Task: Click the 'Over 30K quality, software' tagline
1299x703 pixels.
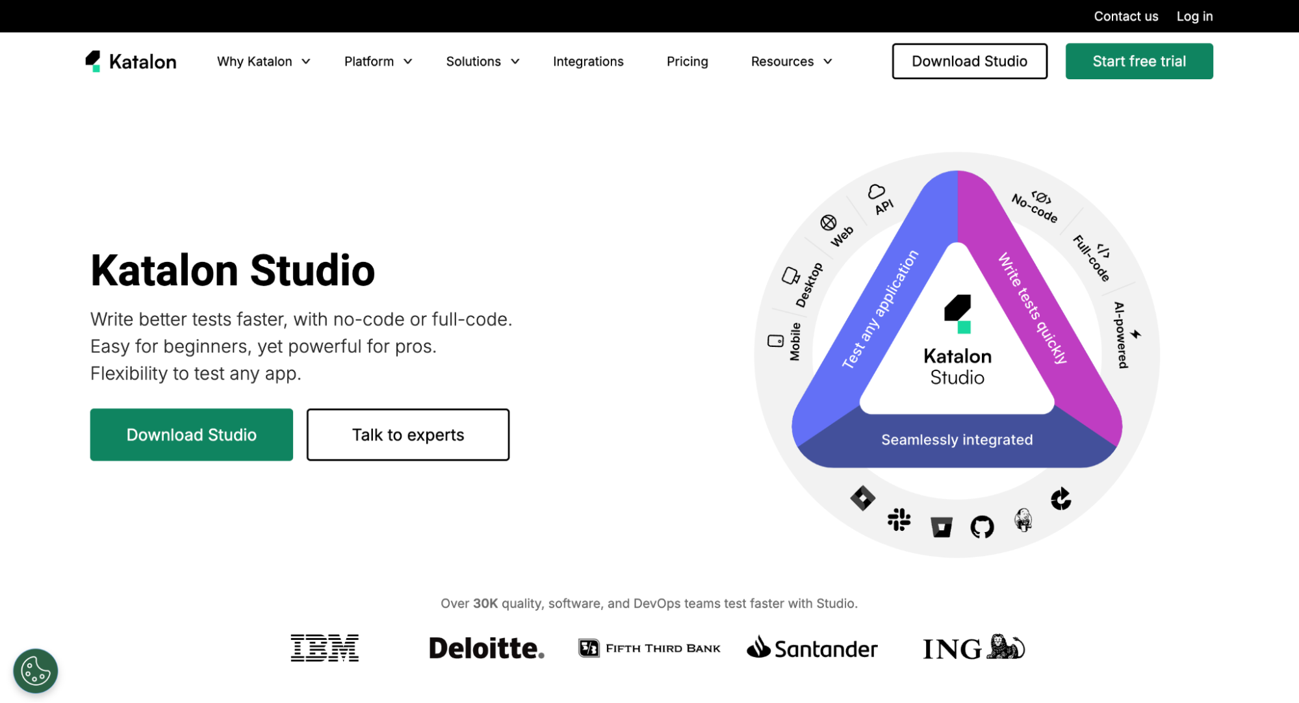Action: tap(649, 604)
